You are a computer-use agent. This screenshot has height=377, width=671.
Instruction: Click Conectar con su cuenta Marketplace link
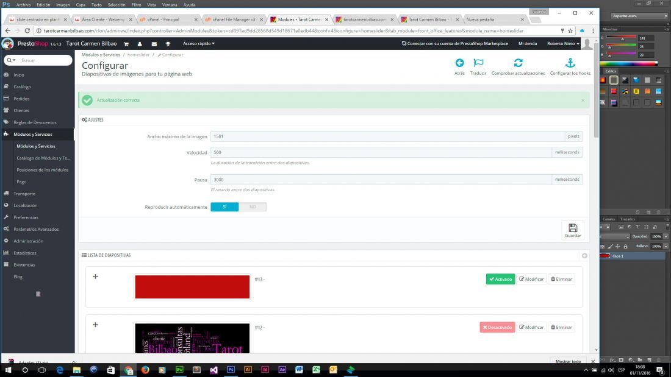click(454, 44)
